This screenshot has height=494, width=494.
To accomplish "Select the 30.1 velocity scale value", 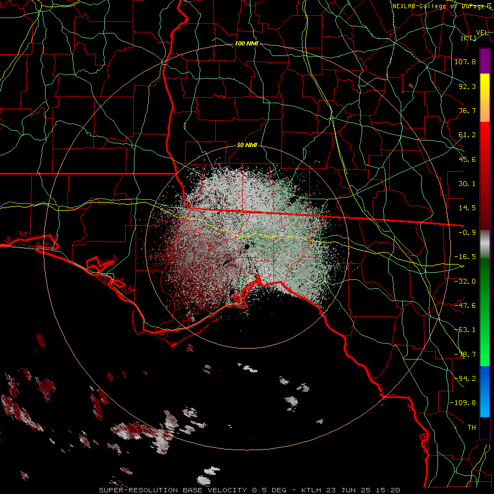I will point(467,184).
